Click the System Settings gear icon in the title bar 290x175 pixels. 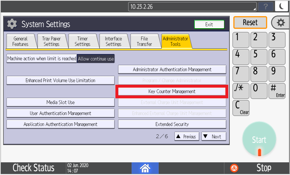12,24
